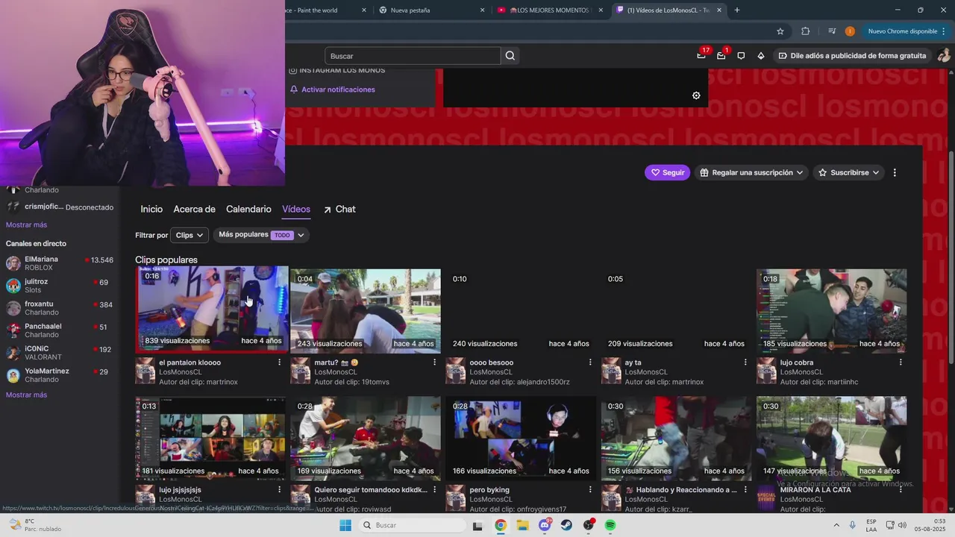Open options menu for 'oooo besooo' clip
Screen dimensions: 955x537
(590, 362)
